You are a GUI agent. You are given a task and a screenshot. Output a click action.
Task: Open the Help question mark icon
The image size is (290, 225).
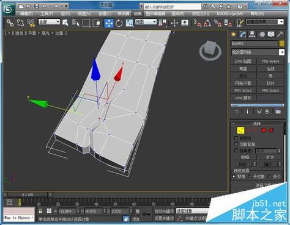[240, 7]
